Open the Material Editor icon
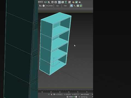Image resolution: width=131 pixels, height=98 pixels. [x=70, y=2]
